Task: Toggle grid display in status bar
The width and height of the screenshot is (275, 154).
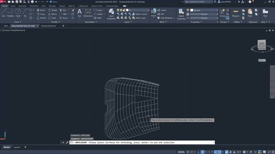Action: click(x=188, y=152)
